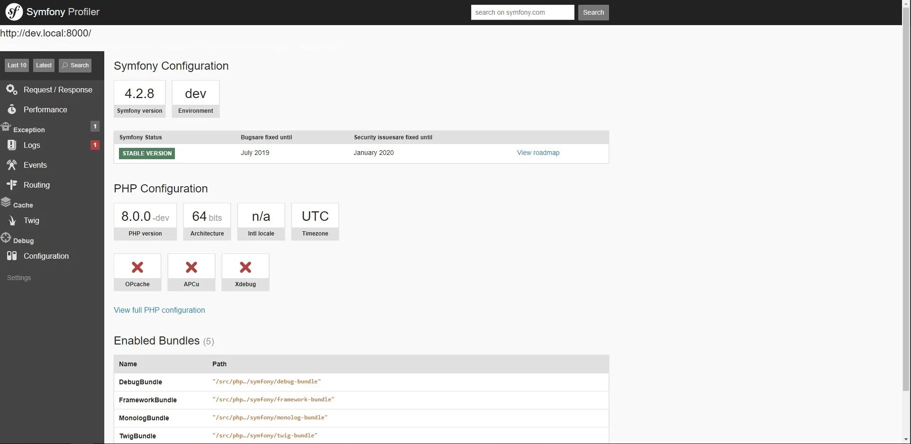Click the 'Name' column header
Viewport: 911px width, 444px height.
pyautogui.click(x=128, y=364)
